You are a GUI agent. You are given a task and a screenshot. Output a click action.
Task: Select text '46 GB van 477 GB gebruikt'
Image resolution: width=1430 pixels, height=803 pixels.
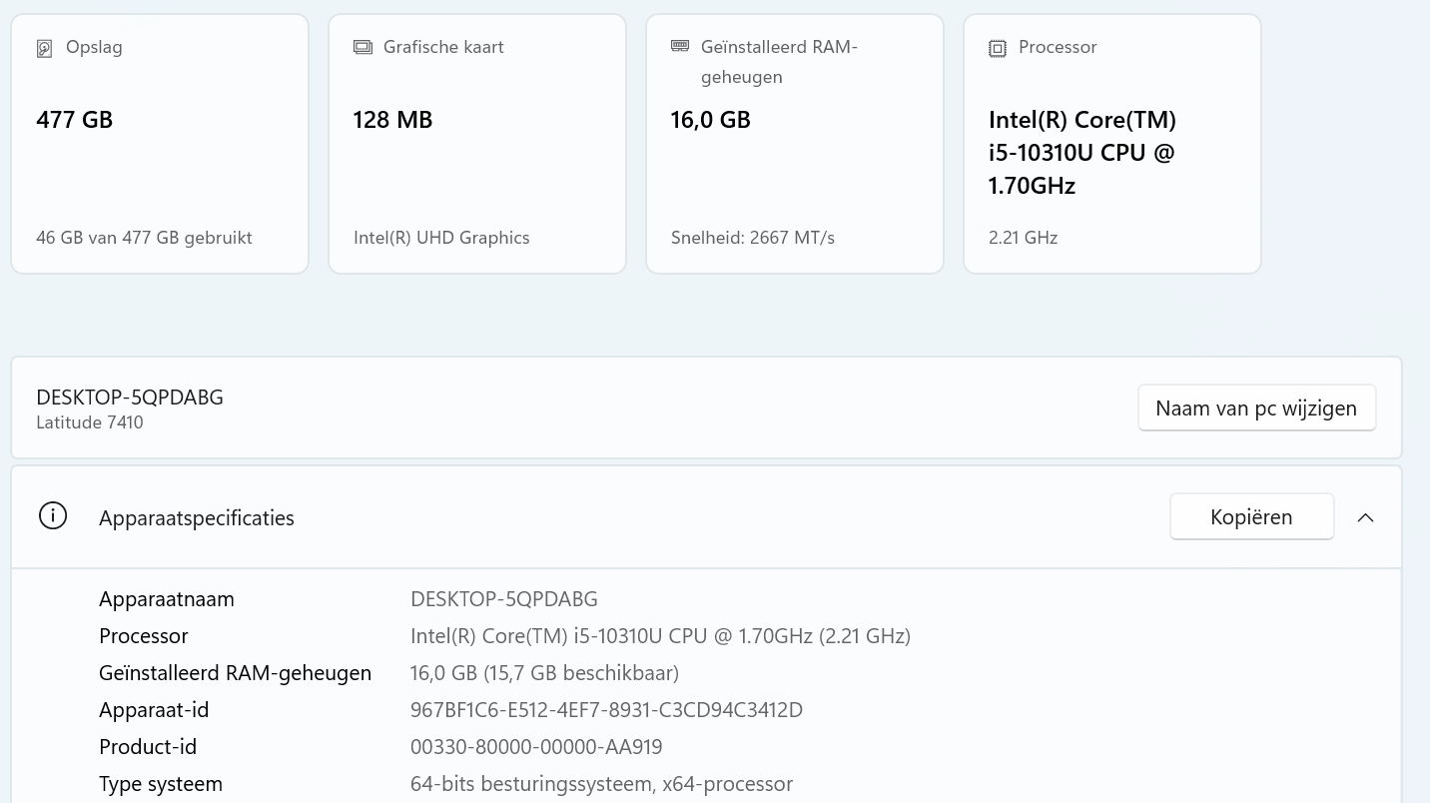(x=144, y=238)
